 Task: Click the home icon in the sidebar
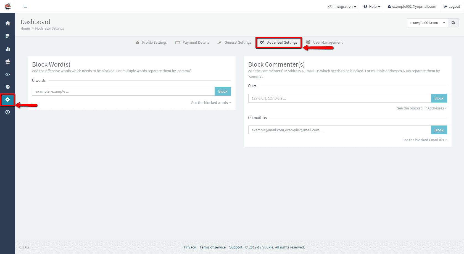8,23
